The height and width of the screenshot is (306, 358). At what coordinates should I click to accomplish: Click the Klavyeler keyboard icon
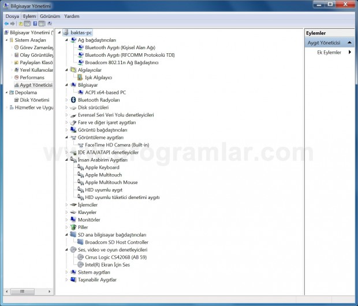tap(73, 212)
